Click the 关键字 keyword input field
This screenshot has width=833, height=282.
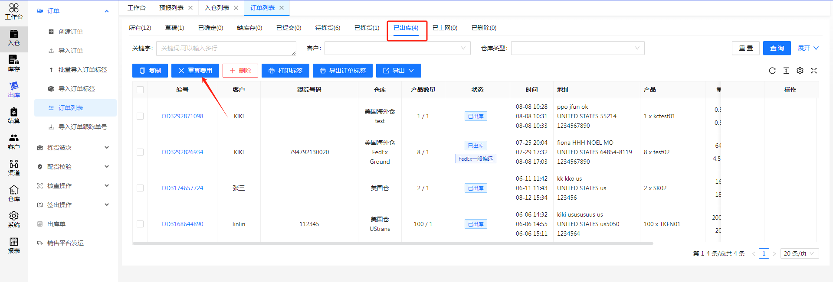226,48
